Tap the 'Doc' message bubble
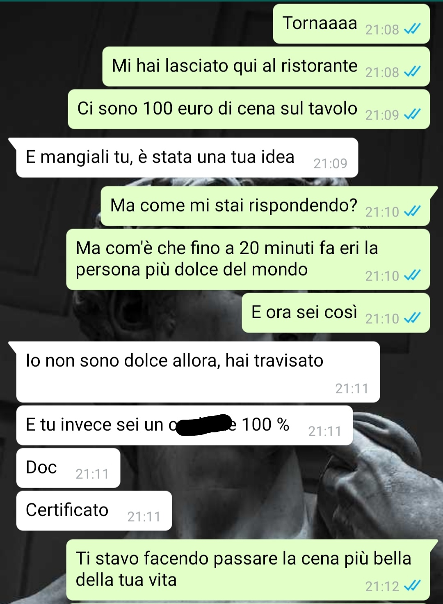This screenshot has height=604, width=443. (x=69, y=468)
